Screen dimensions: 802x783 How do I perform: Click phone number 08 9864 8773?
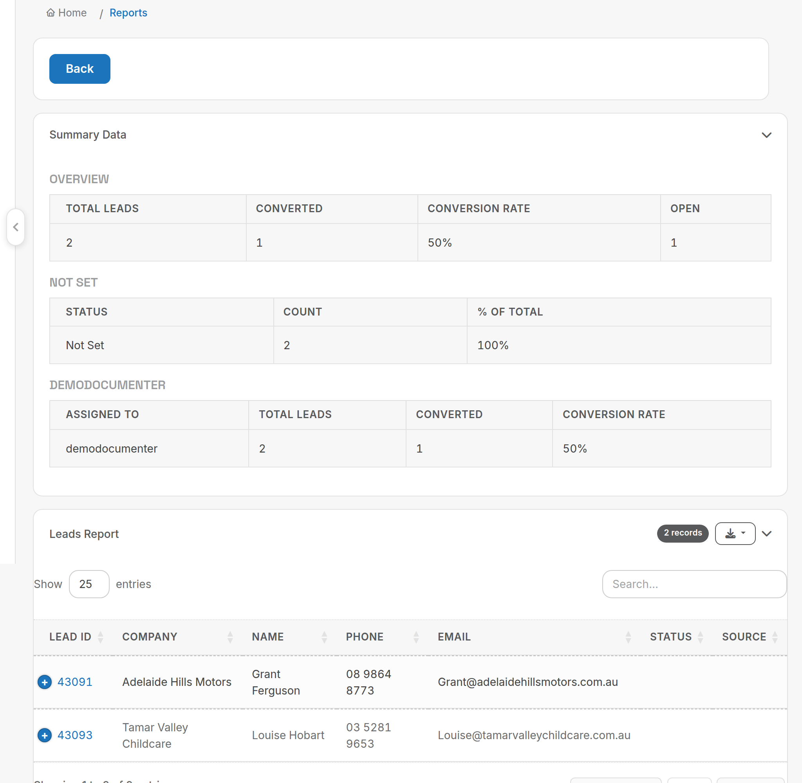(368, 682)
